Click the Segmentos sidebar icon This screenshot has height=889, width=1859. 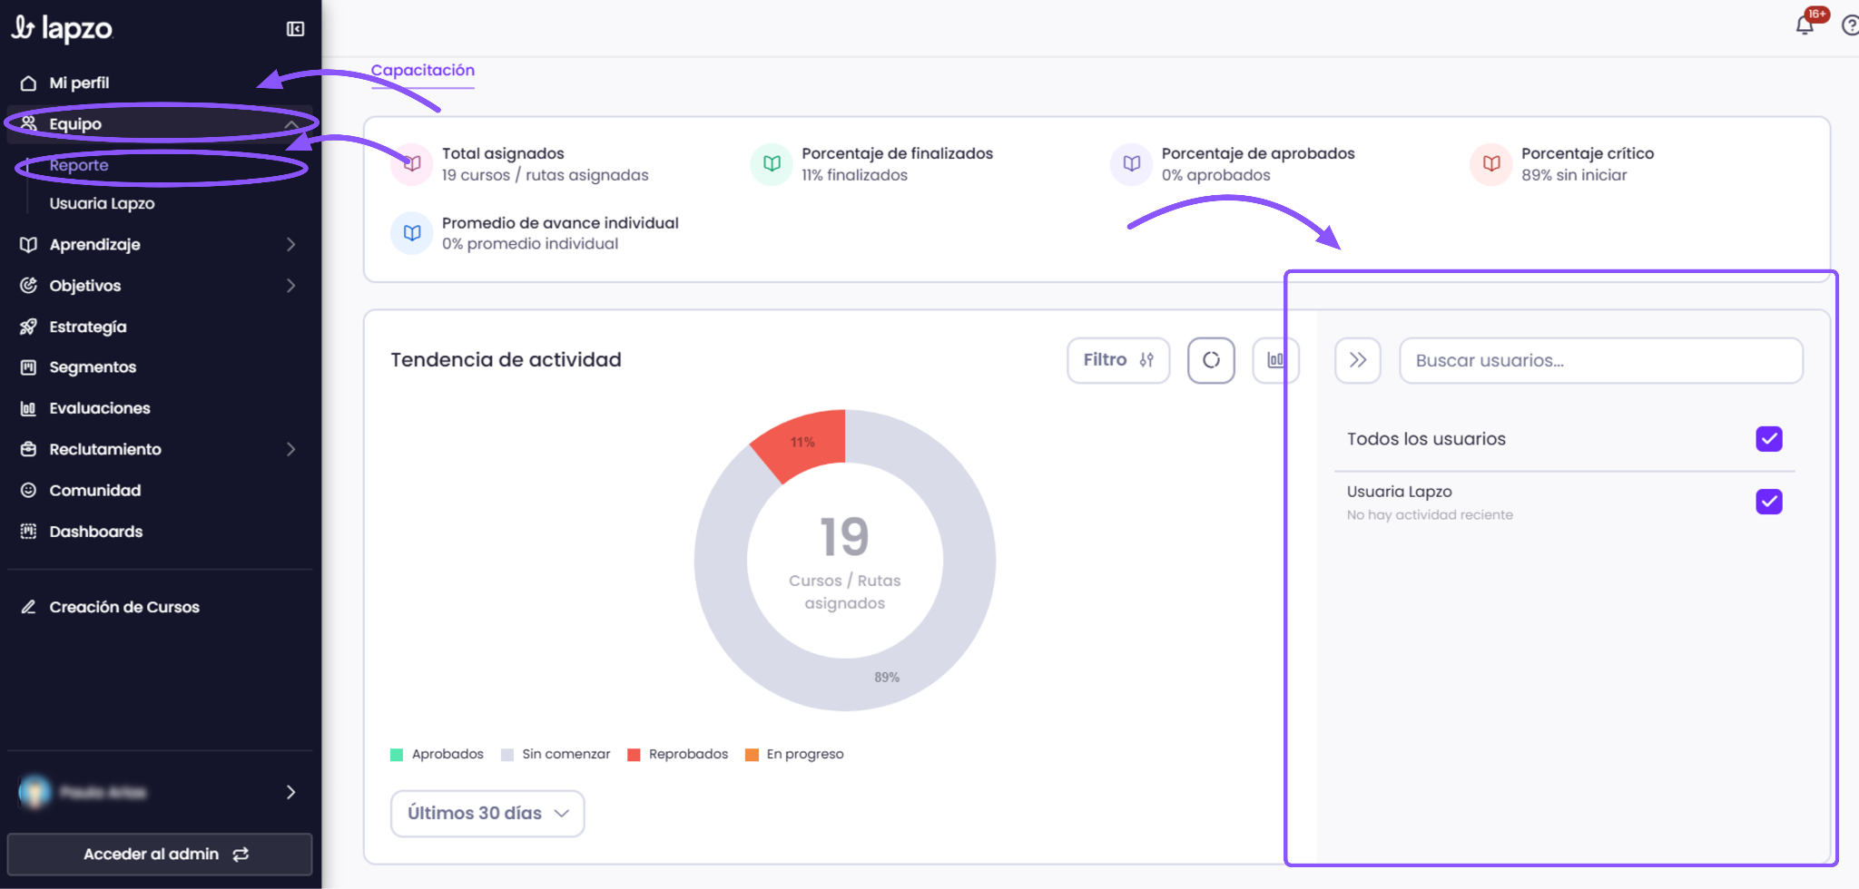pyautogui.click(x=29, y=367)
